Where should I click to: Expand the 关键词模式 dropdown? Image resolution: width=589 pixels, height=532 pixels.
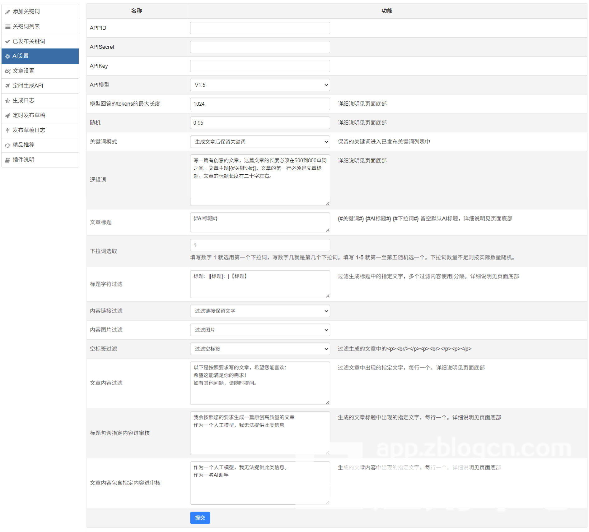tap(260, 142)
